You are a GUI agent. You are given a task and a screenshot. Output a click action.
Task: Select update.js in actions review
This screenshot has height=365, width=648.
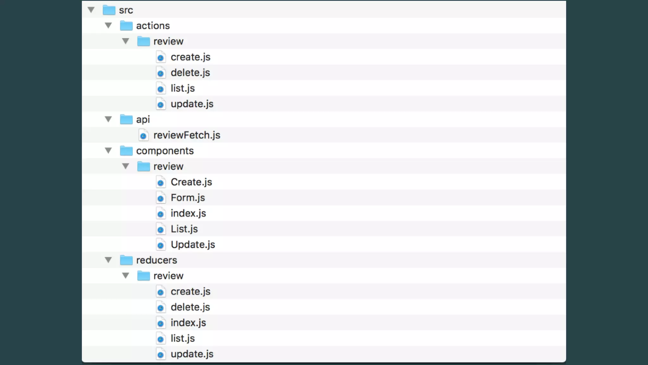[x=192, y=104]
